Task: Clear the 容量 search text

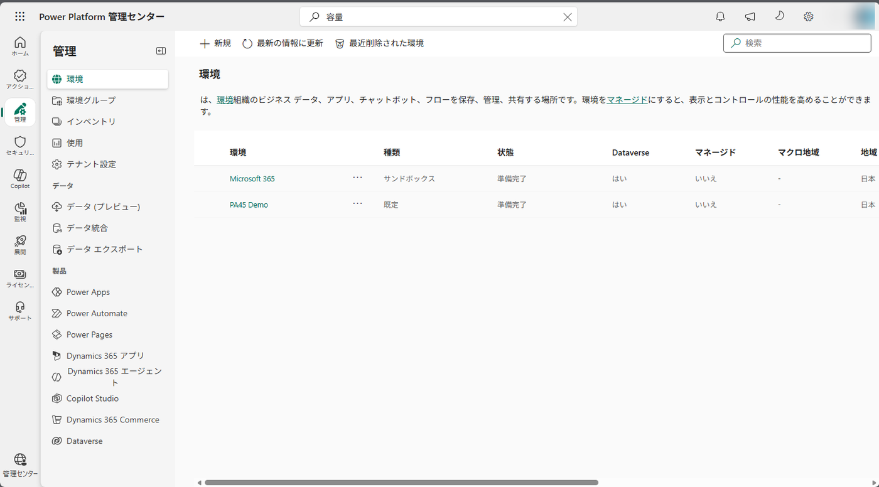Action: click(568, 18)
